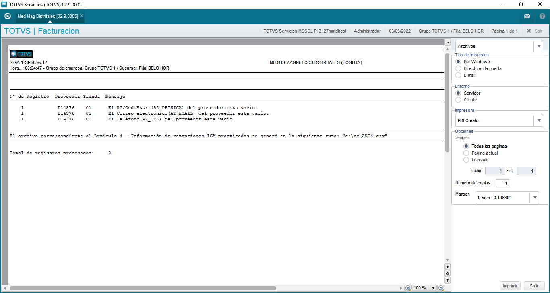Click the Numero de copias field
This screenshot has height=293, width=550.
coord(502,183)
